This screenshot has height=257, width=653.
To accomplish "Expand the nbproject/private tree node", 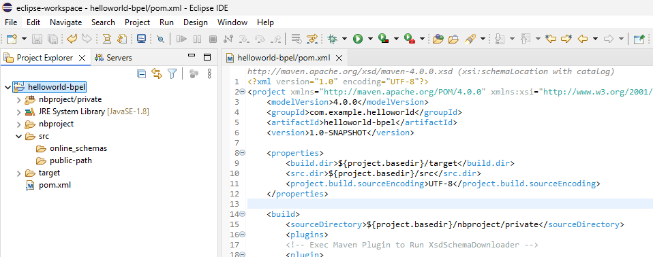I will [18, 100].
